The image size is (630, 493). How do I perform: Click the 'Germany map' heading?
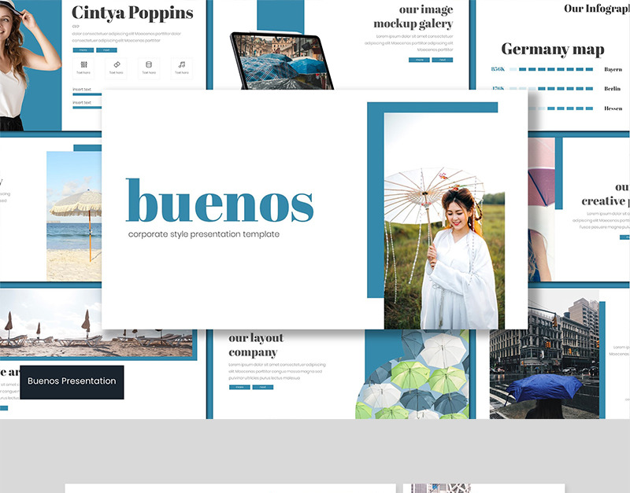pyautogui.click(x=553, y=50)
